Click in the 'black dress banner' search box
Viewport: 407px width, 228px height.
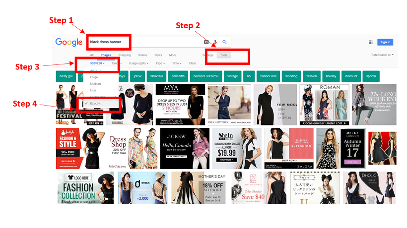pos(144,42)
